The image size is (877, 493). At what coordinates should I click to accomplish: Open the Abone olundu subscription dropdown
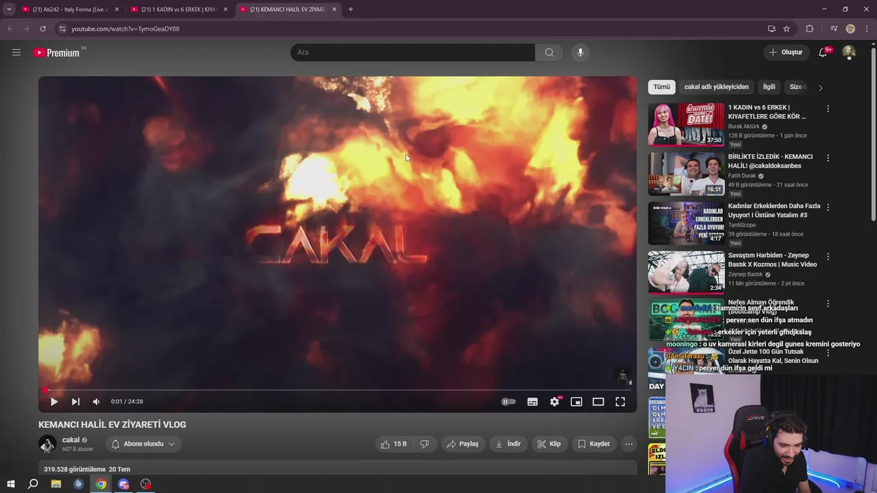143,444
